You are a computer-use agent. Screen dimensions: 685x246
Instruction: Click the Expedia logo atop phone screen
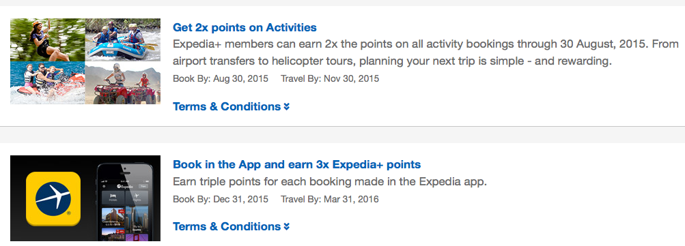tap(126, 186)
